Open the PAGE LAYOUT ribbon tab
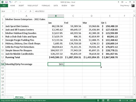This screenshot has height=102, width=136. click(x=33, y=6)
